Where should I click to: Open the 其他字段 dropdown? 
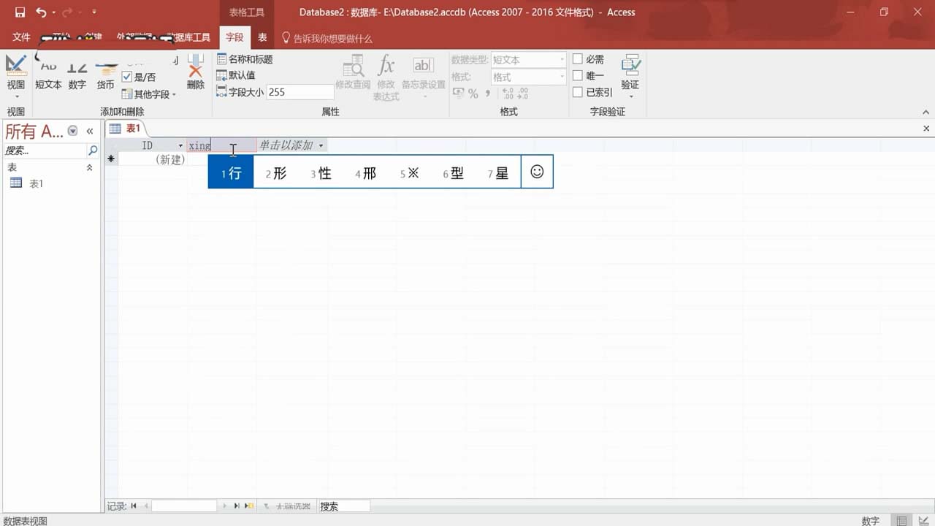[x=149, y=94]
